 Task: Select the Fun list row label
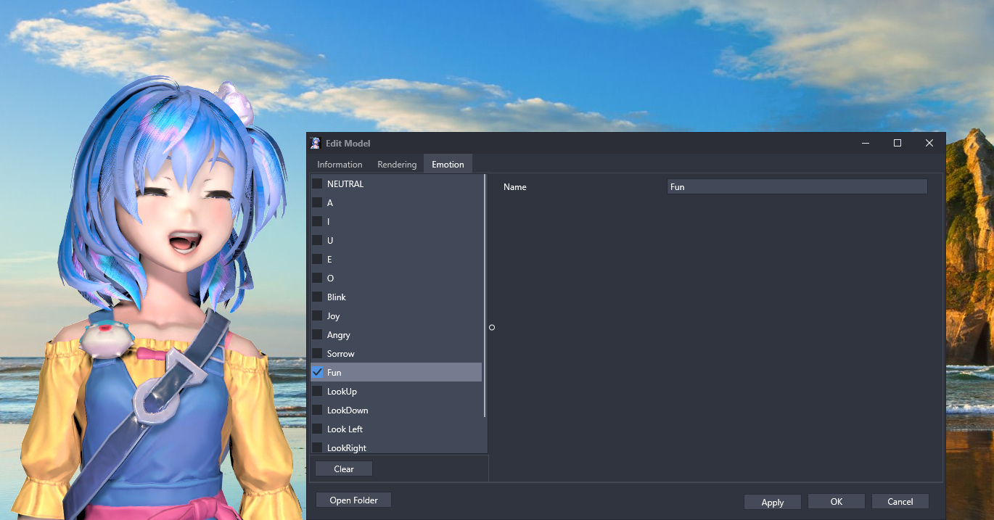coord(334,373)
